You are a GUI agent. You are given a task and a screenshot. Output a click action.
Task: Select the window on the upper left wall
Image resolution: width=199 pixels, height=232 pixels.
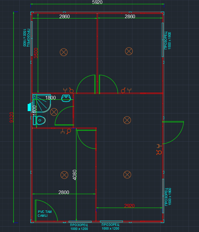(32, 39)
